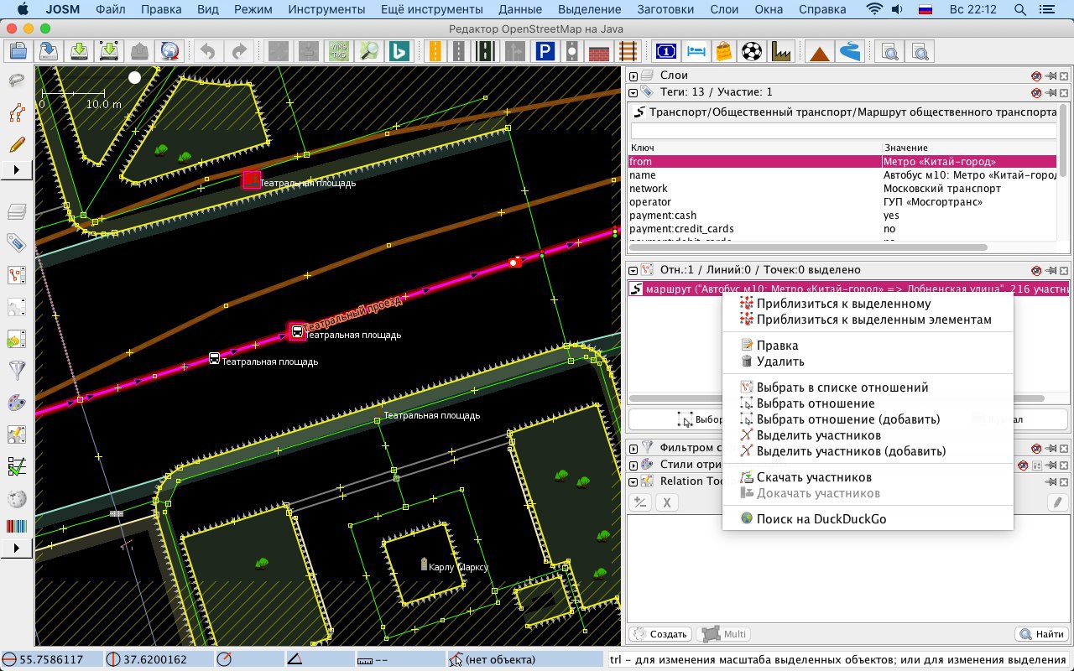Viewport: 1074px width, 671px height.
Task: Click the first zoom-search icon at toolbar end
Action: [889, 51]
